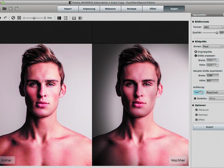The height and width of the screenshot is (168, 224).
Task: Open the Schärfen Mitte dropdown
Action: tap(216, 99)
